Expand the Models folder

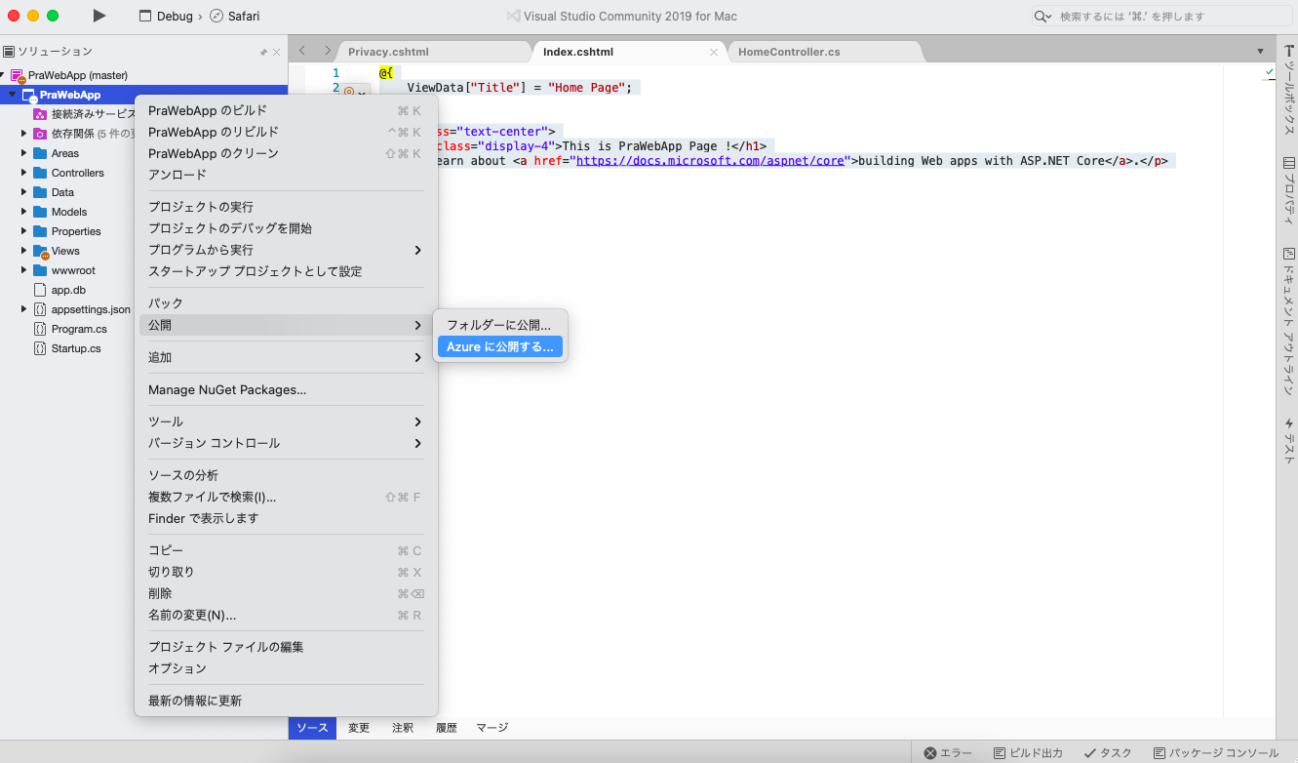pyautogui.click(x=24, y=212)
